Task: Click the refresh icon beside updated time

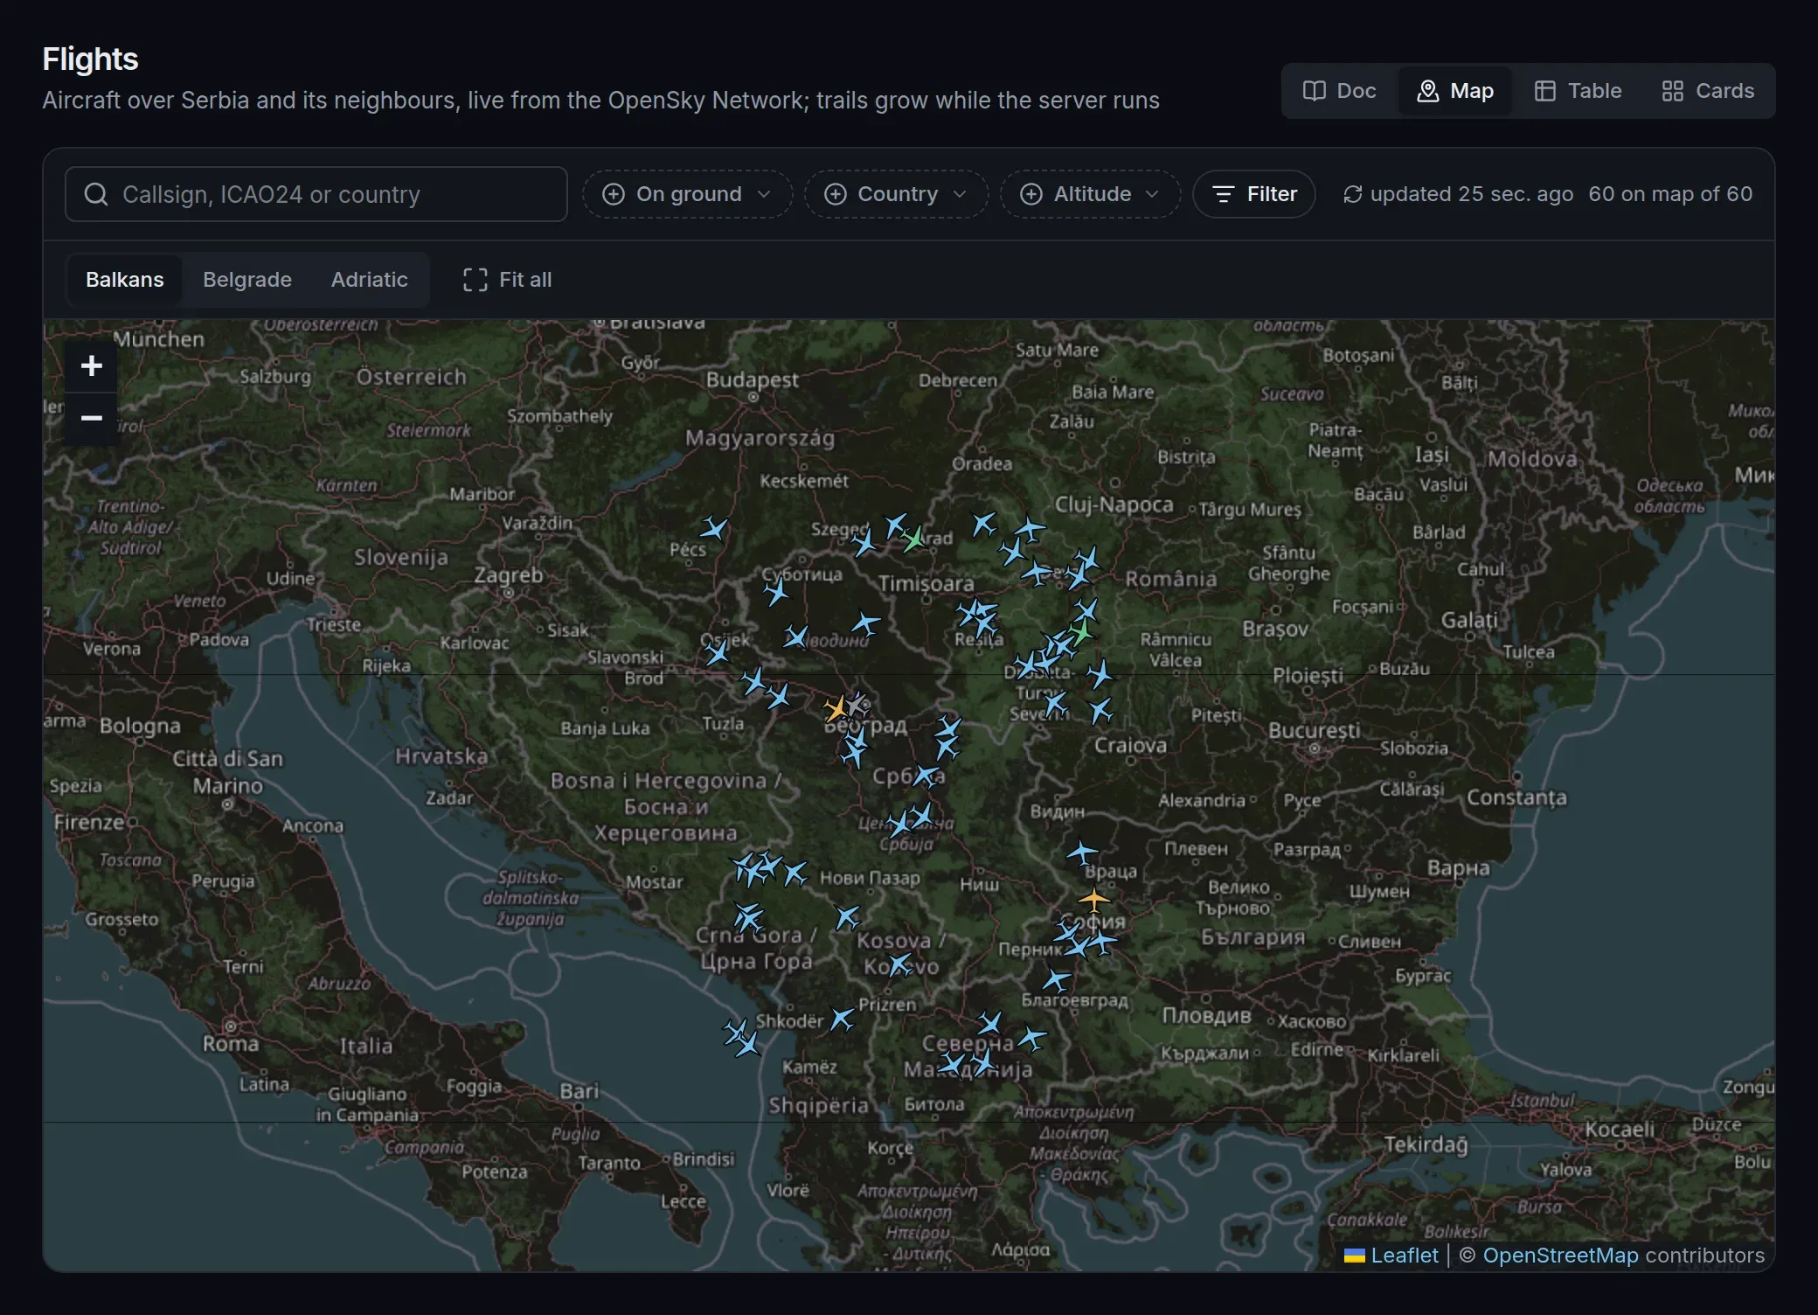Action: pos(1352,194)
